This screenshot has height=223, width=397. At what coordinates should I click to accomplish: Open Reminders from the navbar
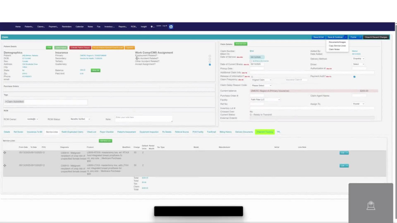tap(67, 27)
